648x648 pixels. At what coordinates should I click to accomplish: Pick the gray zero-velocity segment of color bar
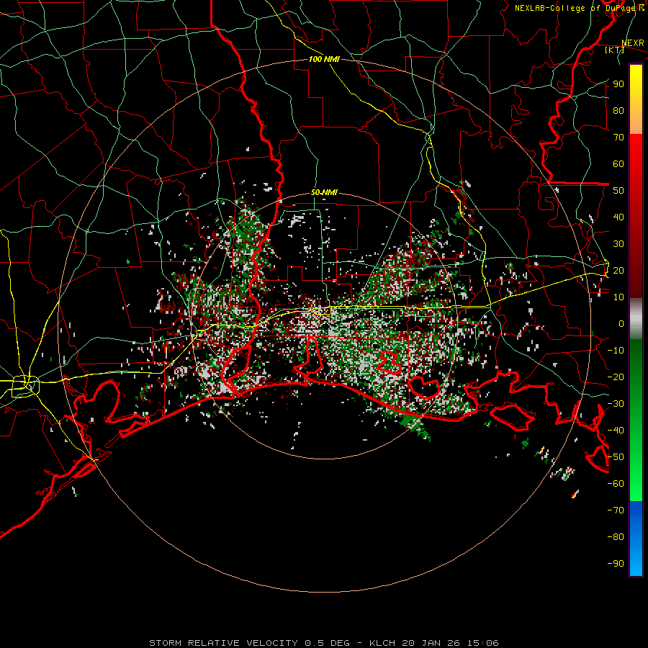(x=636, y=318)
